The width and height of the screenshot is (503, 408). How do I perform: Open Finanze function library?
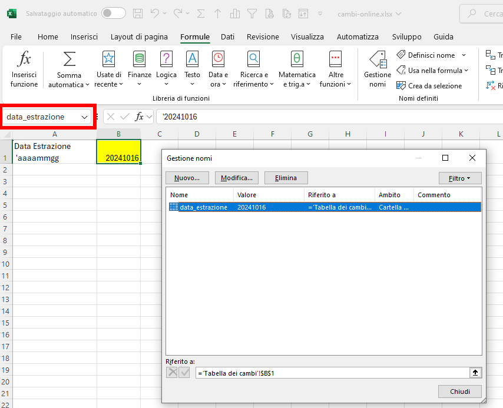click(x=140, y=69)
